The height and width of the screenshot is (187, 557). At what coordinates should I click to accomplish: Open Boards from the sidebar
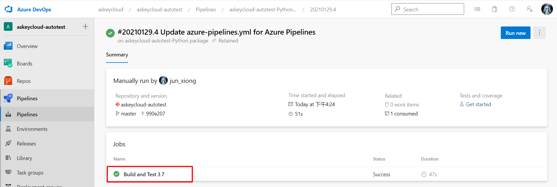click(x=24, y=64)
